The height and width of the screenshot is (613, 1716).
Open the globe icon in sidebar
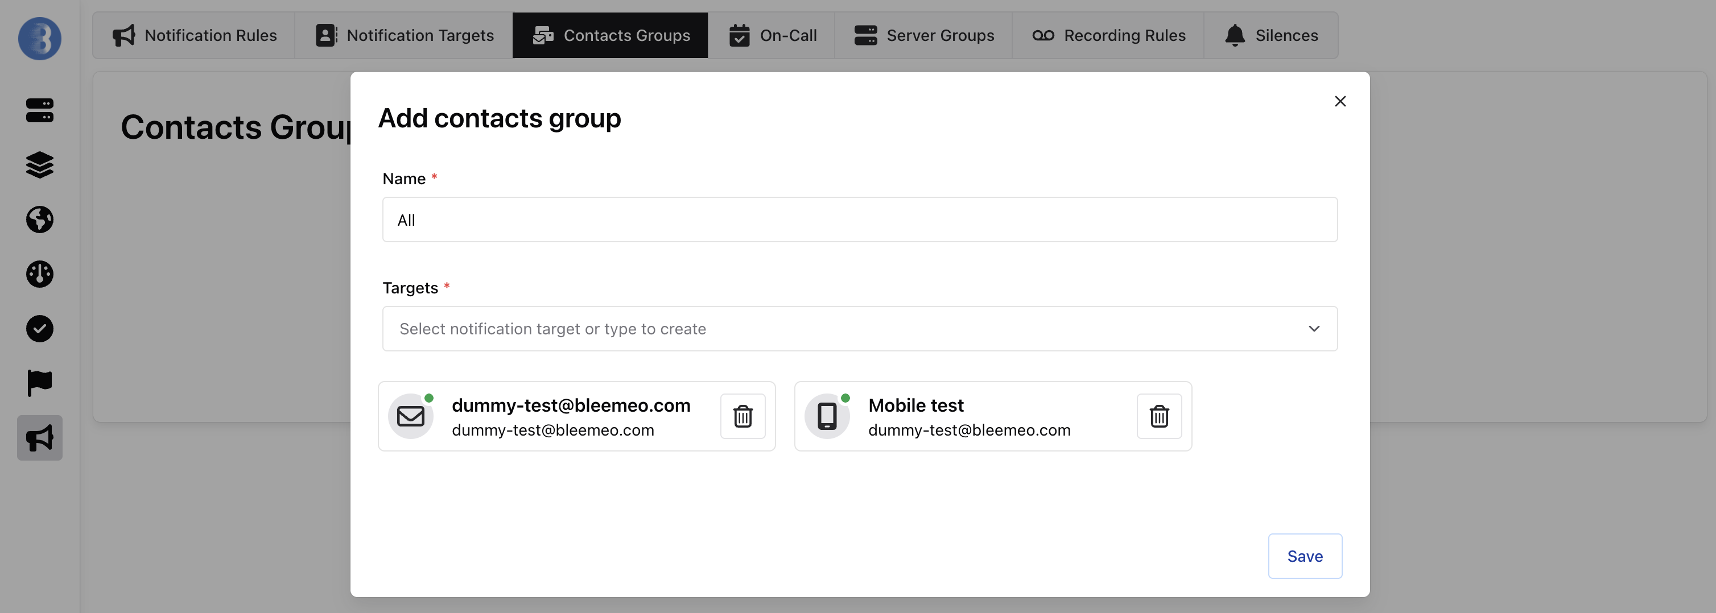[39, 219]
